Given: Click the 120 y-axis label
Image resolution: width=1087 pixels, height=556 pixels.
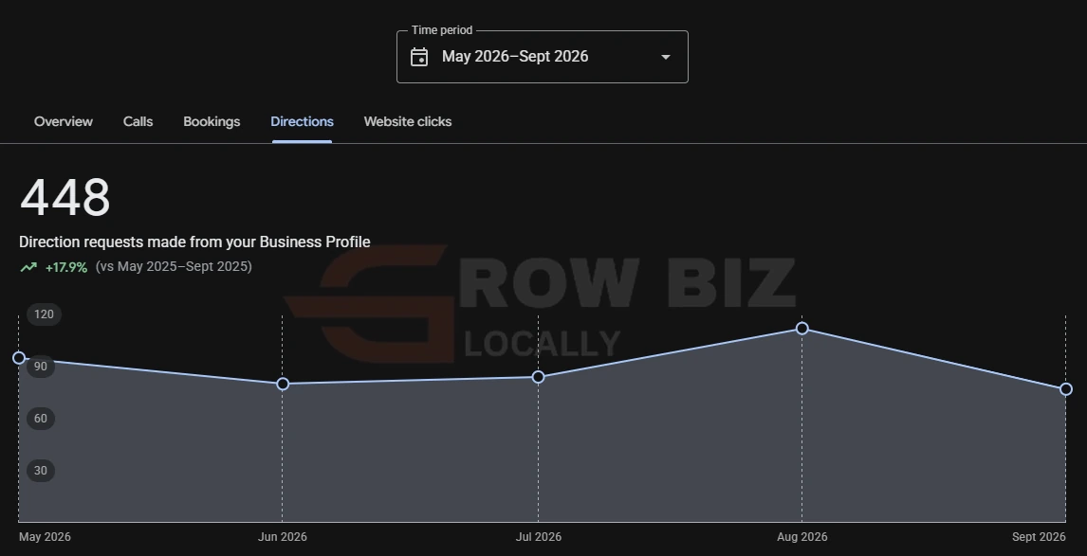Looking at the screenshot, I should (44, 314).
